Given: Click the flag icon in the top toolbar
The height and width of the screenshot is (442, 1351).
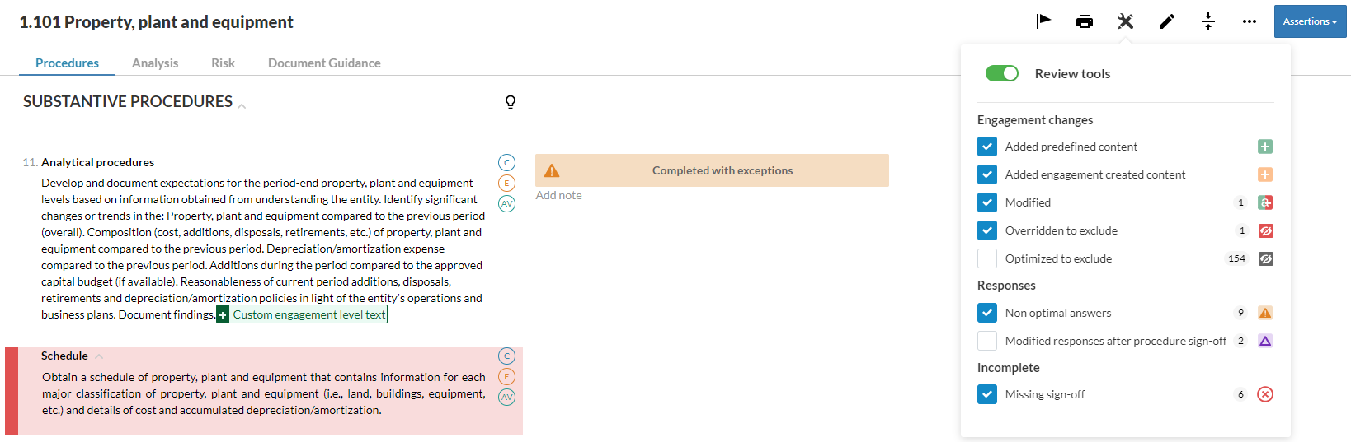Looking at the screenshot, I should pyautogui.click(x=1043, y=21).
